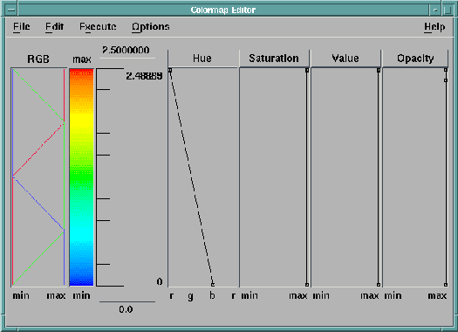Select the second Opacity control point from top

[x=446, y=80]
